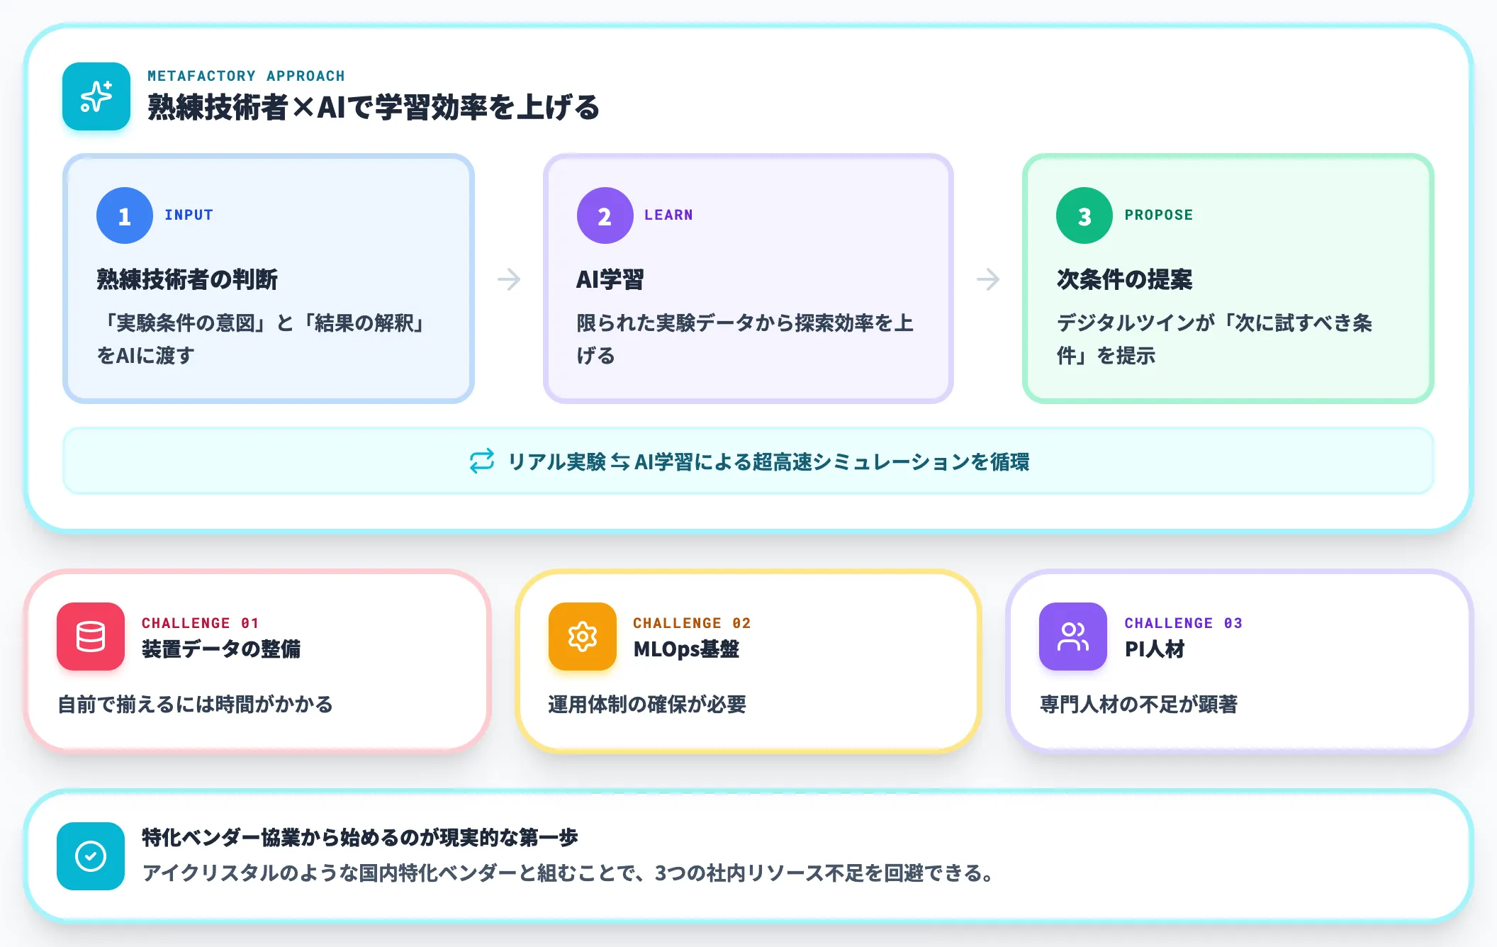Click the loop cycle icon in banner
This screenshot has height=947, width=1497.
click(482, 461)
